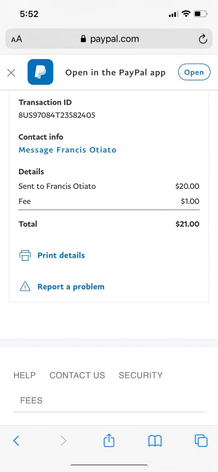Show all Safari tabs

[x=201, y=441]
